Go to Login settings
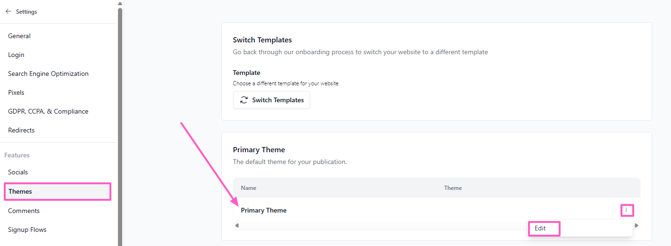Viewport: 671px width, 246px height. point(16,55)
